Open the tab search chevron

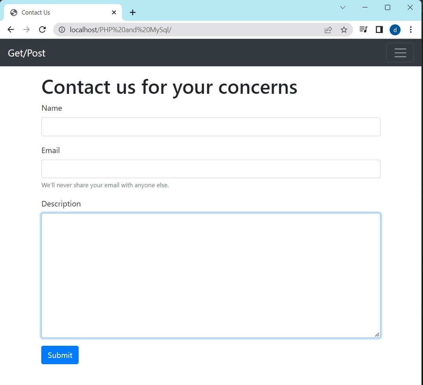pyautogui.click(x=343, y=7)
